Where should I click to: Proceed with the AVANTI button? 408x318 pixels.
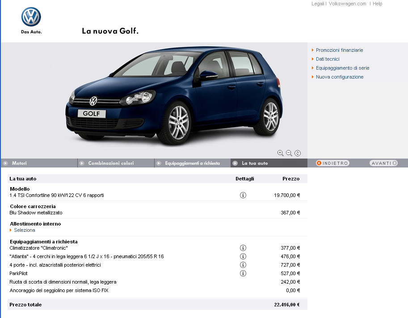tap(383, 163)
